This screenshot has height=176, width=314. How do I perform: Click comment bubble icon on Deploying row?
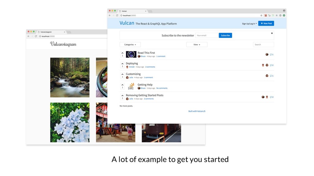271,65
